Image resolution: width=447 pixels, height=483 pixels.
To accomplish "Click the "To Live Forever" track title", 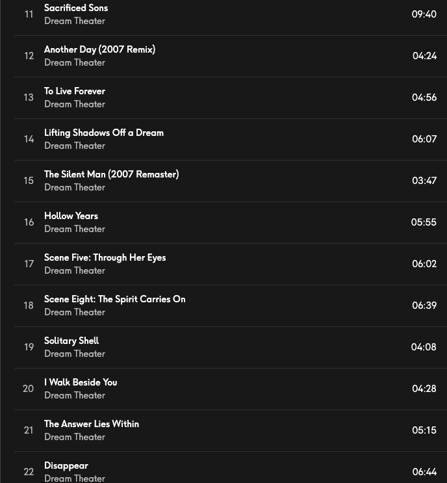I will click(75, 91).
